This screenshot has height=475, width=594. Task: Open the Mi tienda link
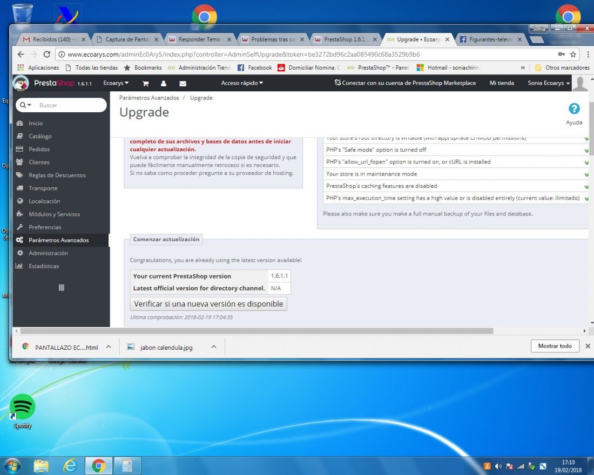502,83
